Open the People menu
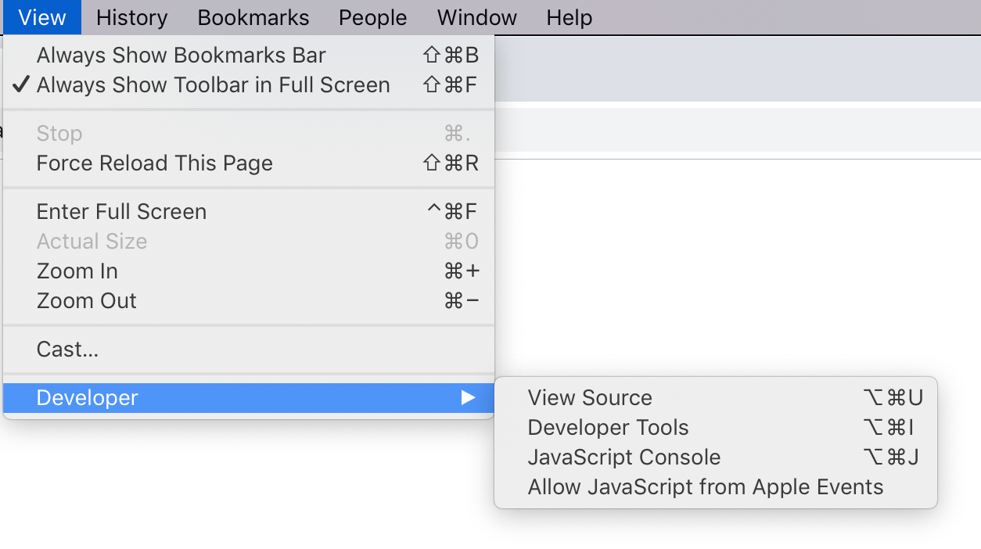The image size is (981, 549). pyautogui.click(x=372, y=17)
